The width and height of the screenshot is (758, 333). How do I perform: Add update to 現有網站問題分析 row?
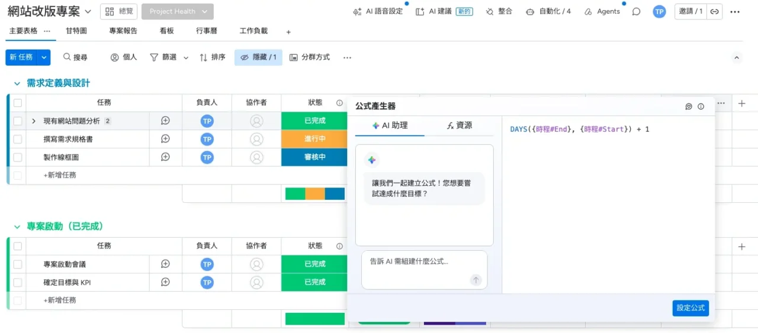click(x=166, y=121)
